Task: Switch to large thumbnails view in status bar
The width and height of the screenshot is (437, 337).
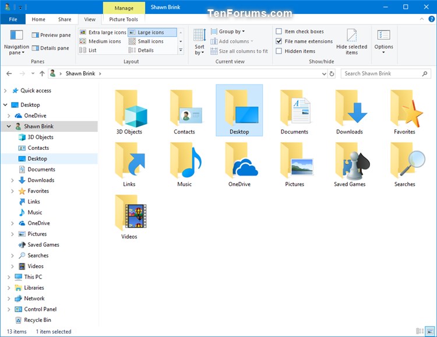Action: (430, 331)
